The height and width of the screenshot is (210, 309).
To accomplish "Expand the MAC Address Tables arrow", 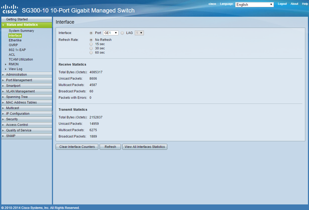I will point(3,102).
